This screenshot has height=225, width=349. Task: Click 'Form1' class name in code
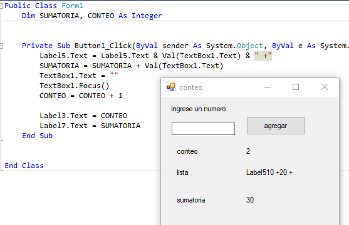(x=72, y=6)
